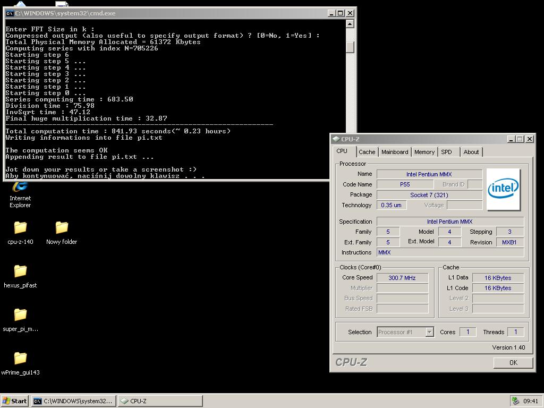Click the taskbar clock 09:41
Screen dimensions: 544x408
[x=531, y=401]
